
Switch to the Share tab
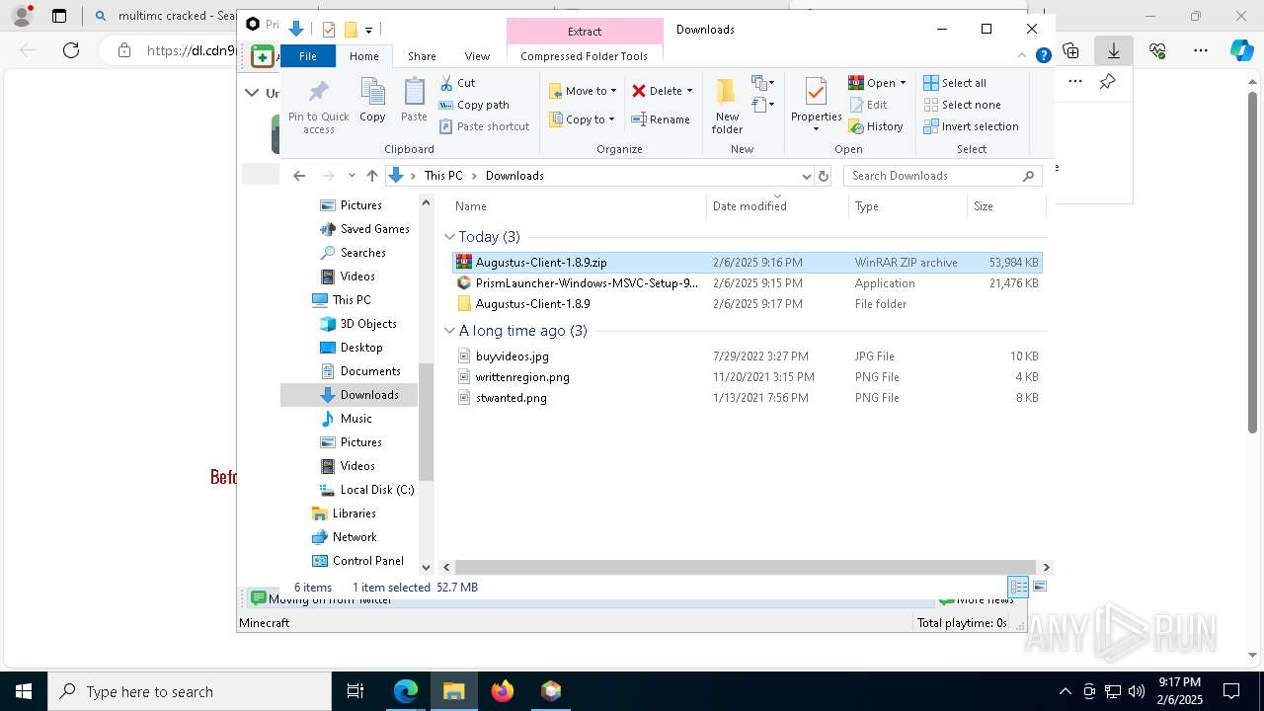click(422, 56)
